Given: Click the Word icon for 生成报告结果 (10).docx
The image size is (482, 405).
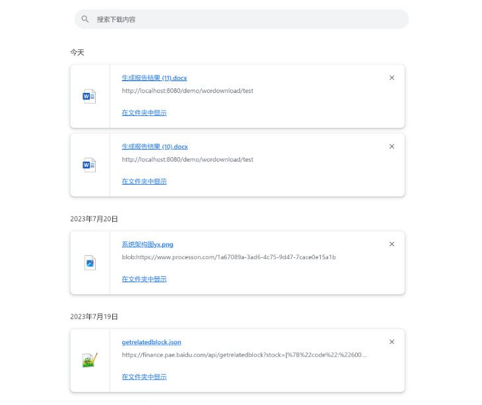Looking at the screenshot, I should click(x=89, y=165).
